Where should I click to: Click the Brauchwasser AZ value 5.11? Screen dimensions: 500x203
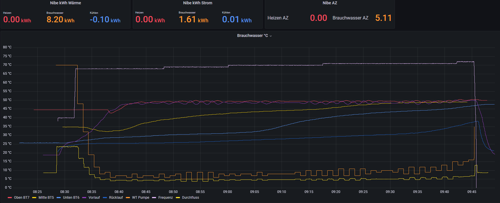point(383,18)
